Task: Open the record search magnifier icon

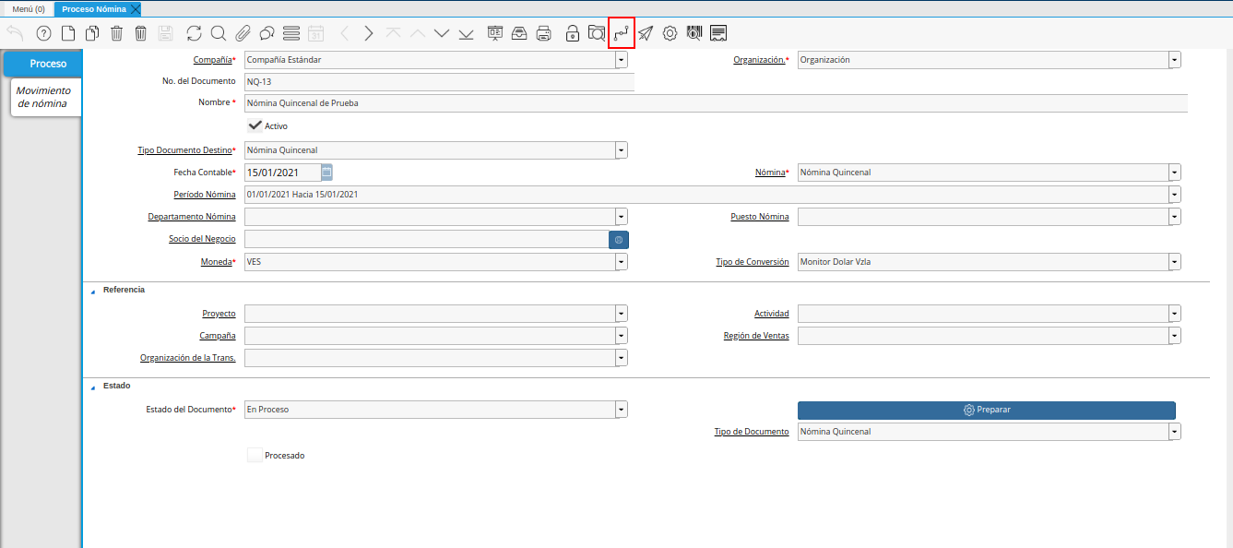Action: 219,34
